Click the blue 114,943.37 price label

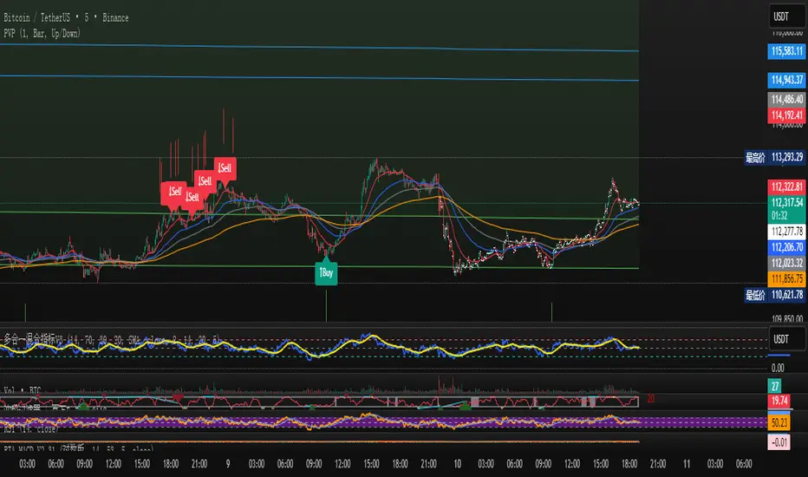tap(786, 80)
